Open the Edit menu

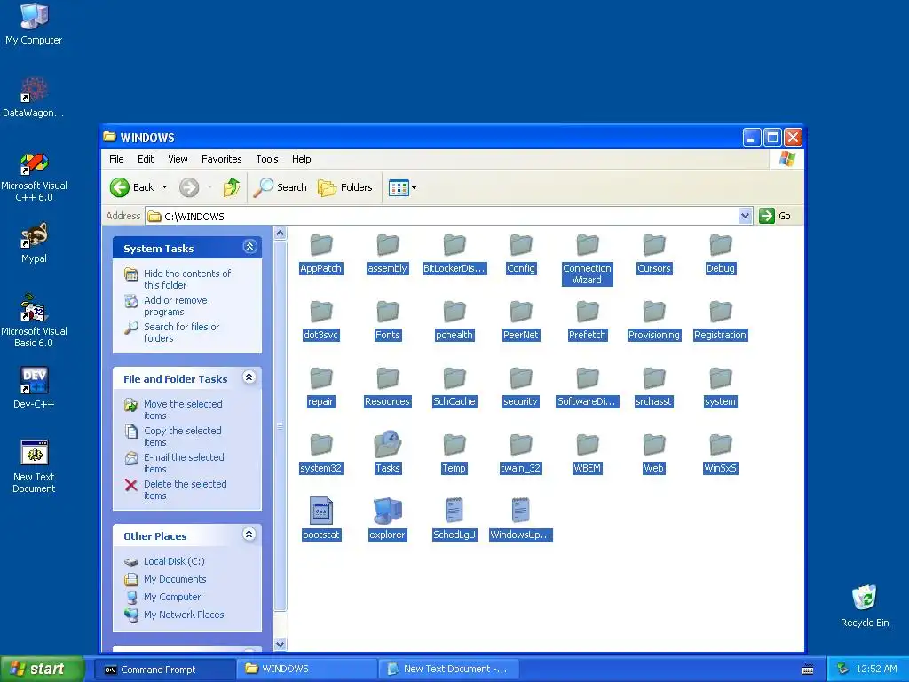[x=146, y=159]
